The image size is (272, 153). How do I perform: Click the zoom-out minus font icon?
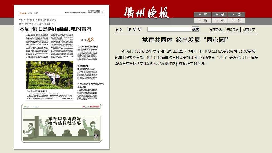coord(135,29)
